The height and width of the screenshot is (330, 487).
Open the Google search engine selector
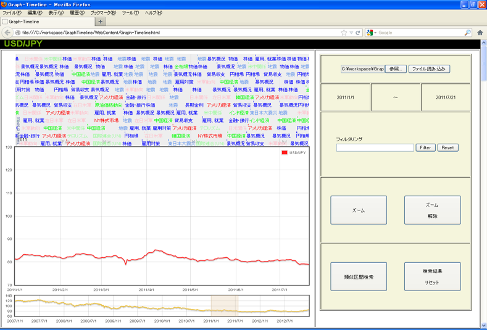[x=372, y=33]
